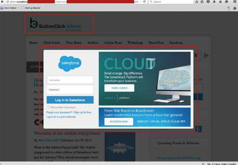Select the Admin Buzz menu item
The height and width of the screenshot is (165, 238).
(x=112, y=42)
